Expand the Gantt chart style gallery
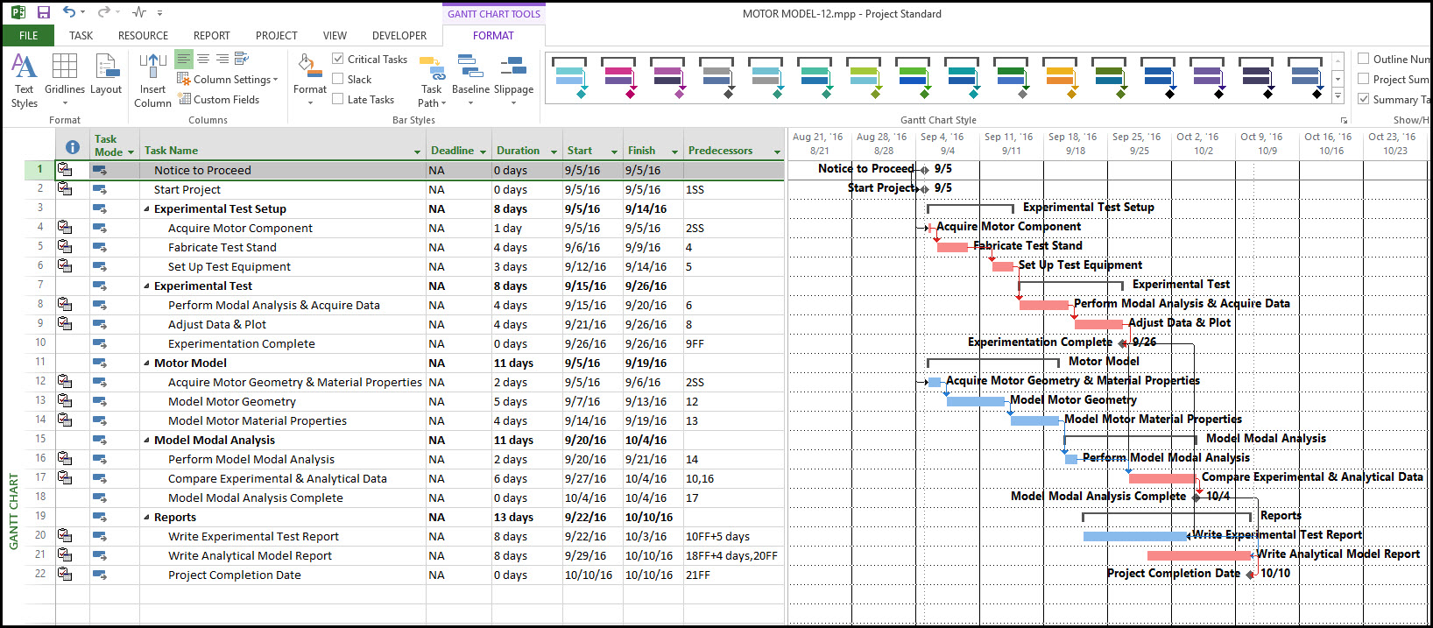This screenshot has height=628, width=1433. coord(1338,95)
